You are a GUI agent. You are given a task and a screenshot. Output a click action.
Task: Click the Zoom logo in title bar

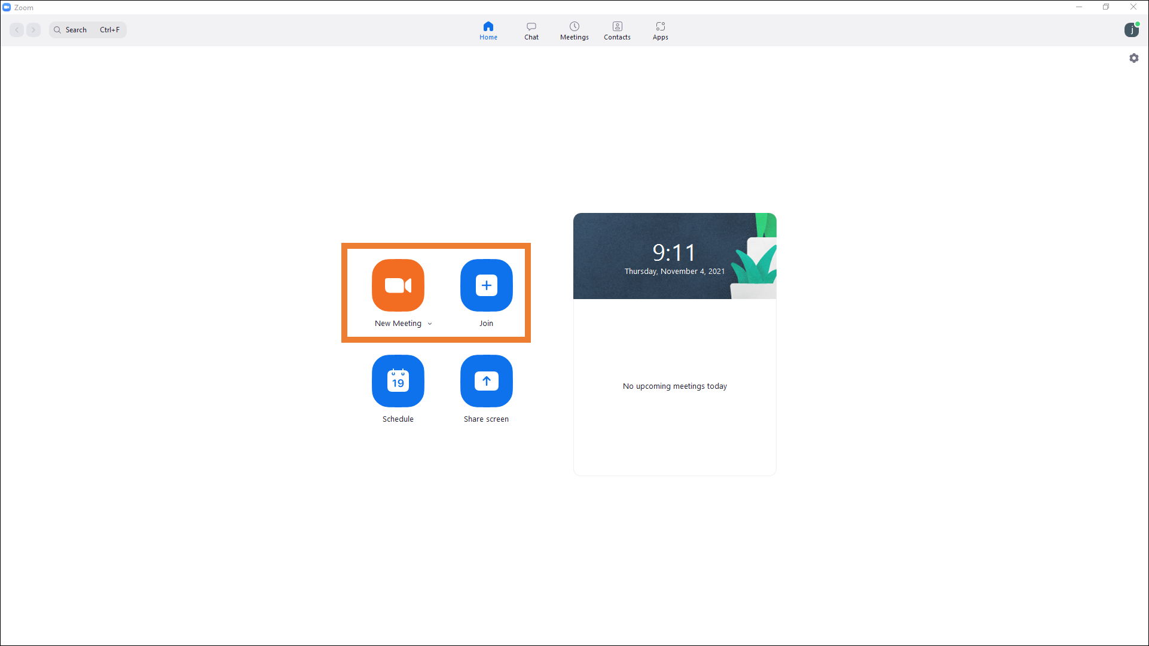(7, 7)
